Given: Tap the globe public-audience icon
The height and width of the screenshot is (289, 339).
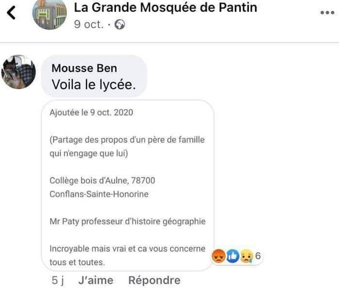Looking at the screenshot, I should pyautogui.click(x=120, y=25).
